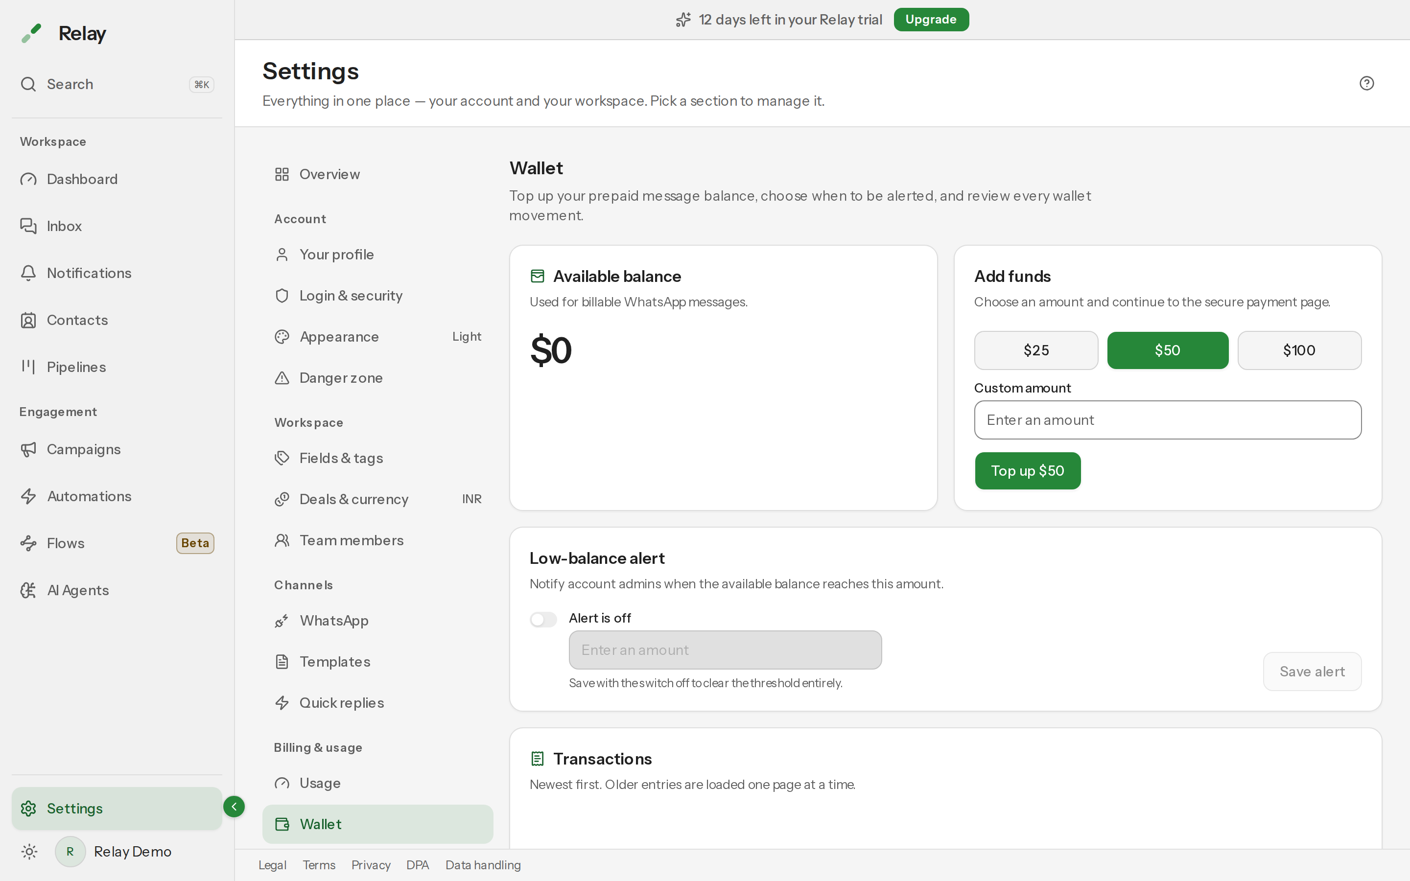
Task: Click the Relay Demo avatar
Action: [x=70, y=851]
